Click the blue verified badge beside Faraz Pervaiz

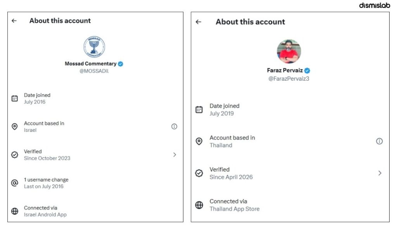[x=307, y=71]
